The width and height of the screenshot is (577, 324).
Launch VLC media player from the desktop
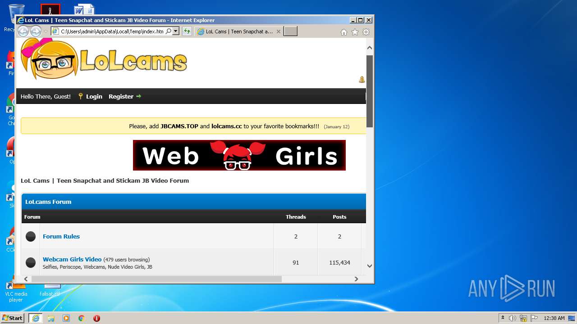pos(16,292)
